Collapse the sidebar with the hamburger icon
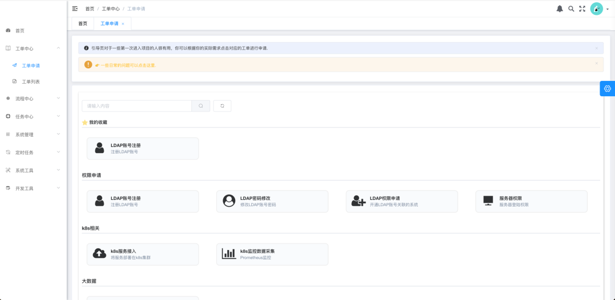The width and height of the screenshot is (615, 300). point(75,8)
